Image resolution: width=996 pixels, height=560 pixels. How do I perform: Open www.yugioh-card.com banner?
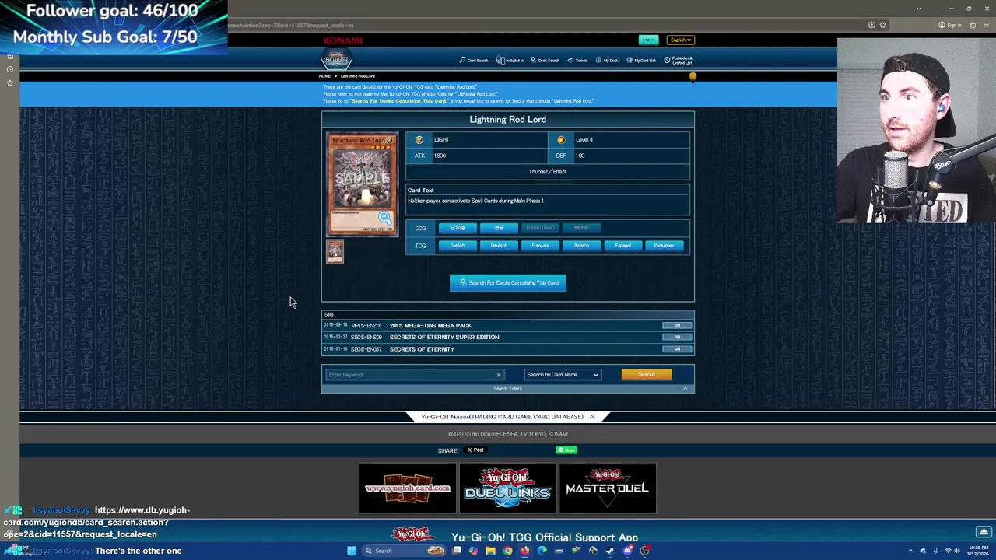click(408, 488)
